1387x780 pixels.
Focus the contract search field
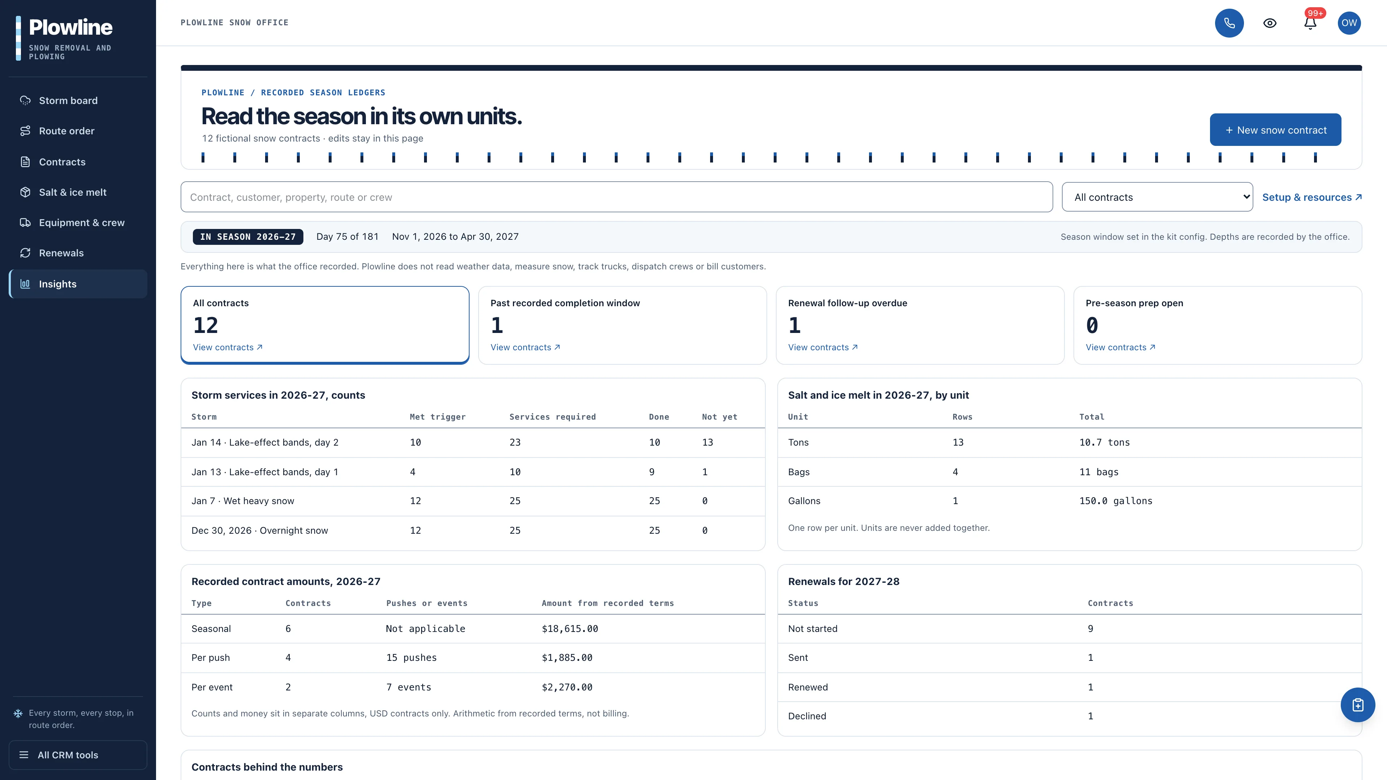(617, 197)
